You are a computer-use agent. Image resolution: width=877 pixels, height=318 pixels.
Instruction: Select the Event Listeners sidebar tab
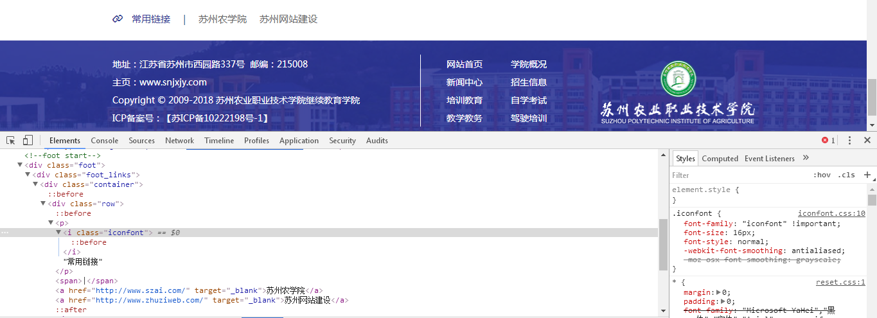tap(770, 158)
